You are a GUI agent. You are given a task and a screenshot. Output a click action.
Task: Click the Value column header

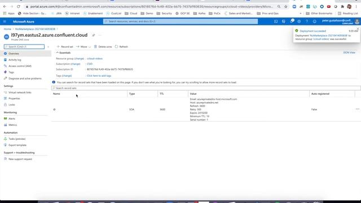click(193, 94)
